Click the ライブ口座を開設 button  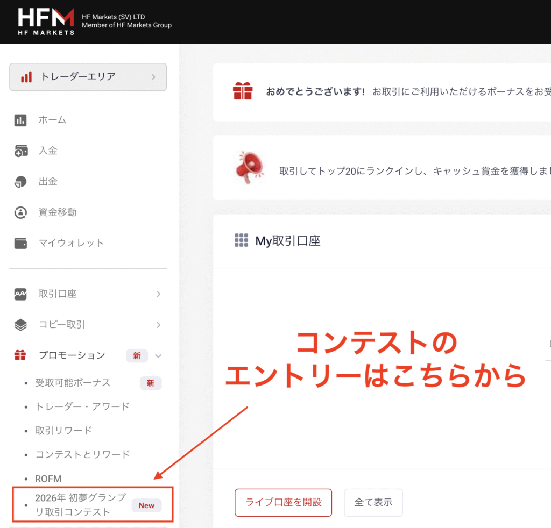pyautogui.click(x=283, y=503)
